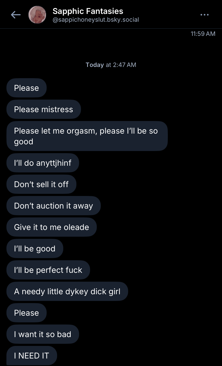Tap the two-line message ending in "good"
Viewport: 222px width, 366px height.
coord(87,136)
